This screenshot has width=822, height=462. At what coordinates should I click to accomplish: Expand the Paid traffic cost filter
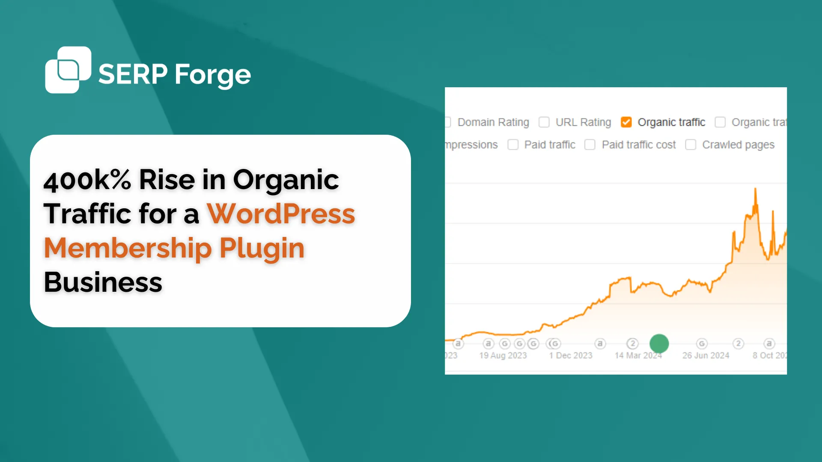coord(590,145)
